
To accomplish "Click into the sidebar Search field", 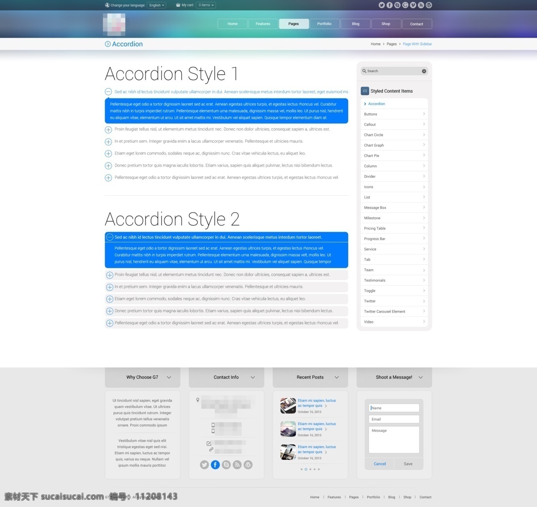I will (394, 71).
